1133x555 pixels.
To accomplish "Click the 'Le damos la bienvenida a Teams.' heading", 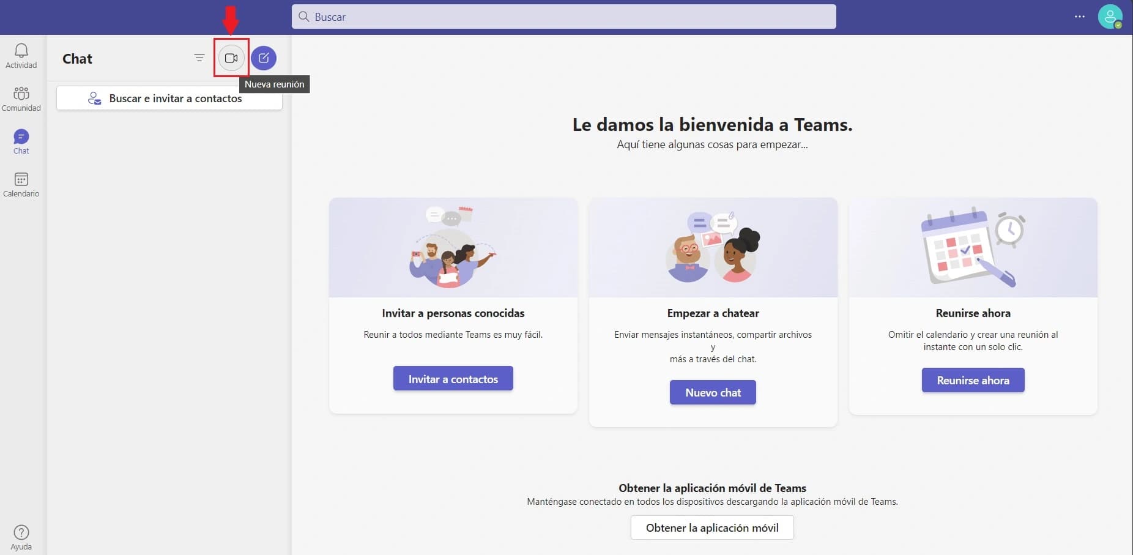I will point(712,124).
